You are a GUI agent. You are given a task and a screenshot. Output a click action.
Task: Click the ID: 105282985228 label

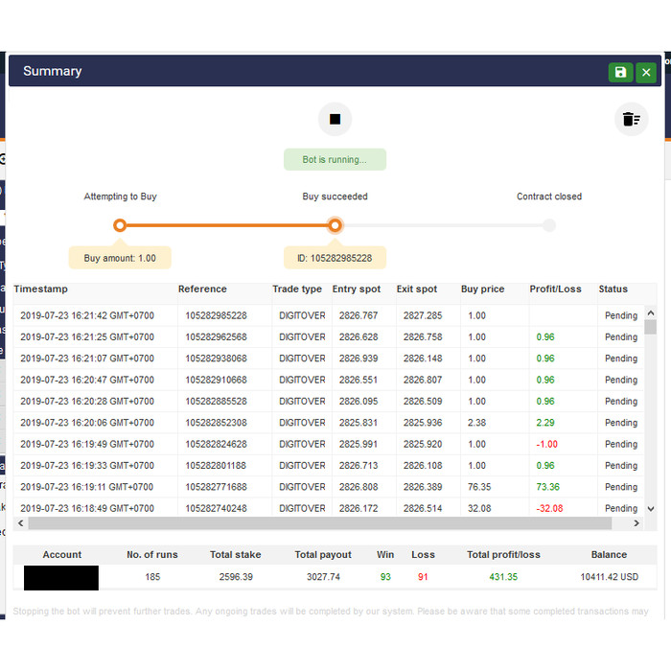[335, 258]
